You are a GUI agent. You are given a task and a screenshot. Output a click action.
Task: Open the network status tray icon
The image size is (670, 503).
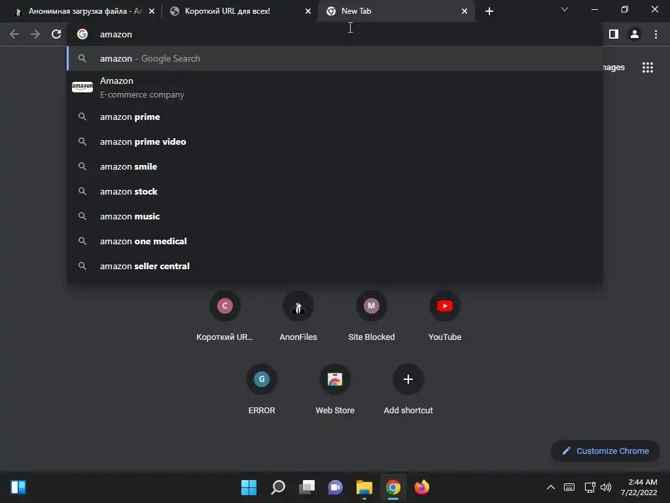(x=590, y=487)
